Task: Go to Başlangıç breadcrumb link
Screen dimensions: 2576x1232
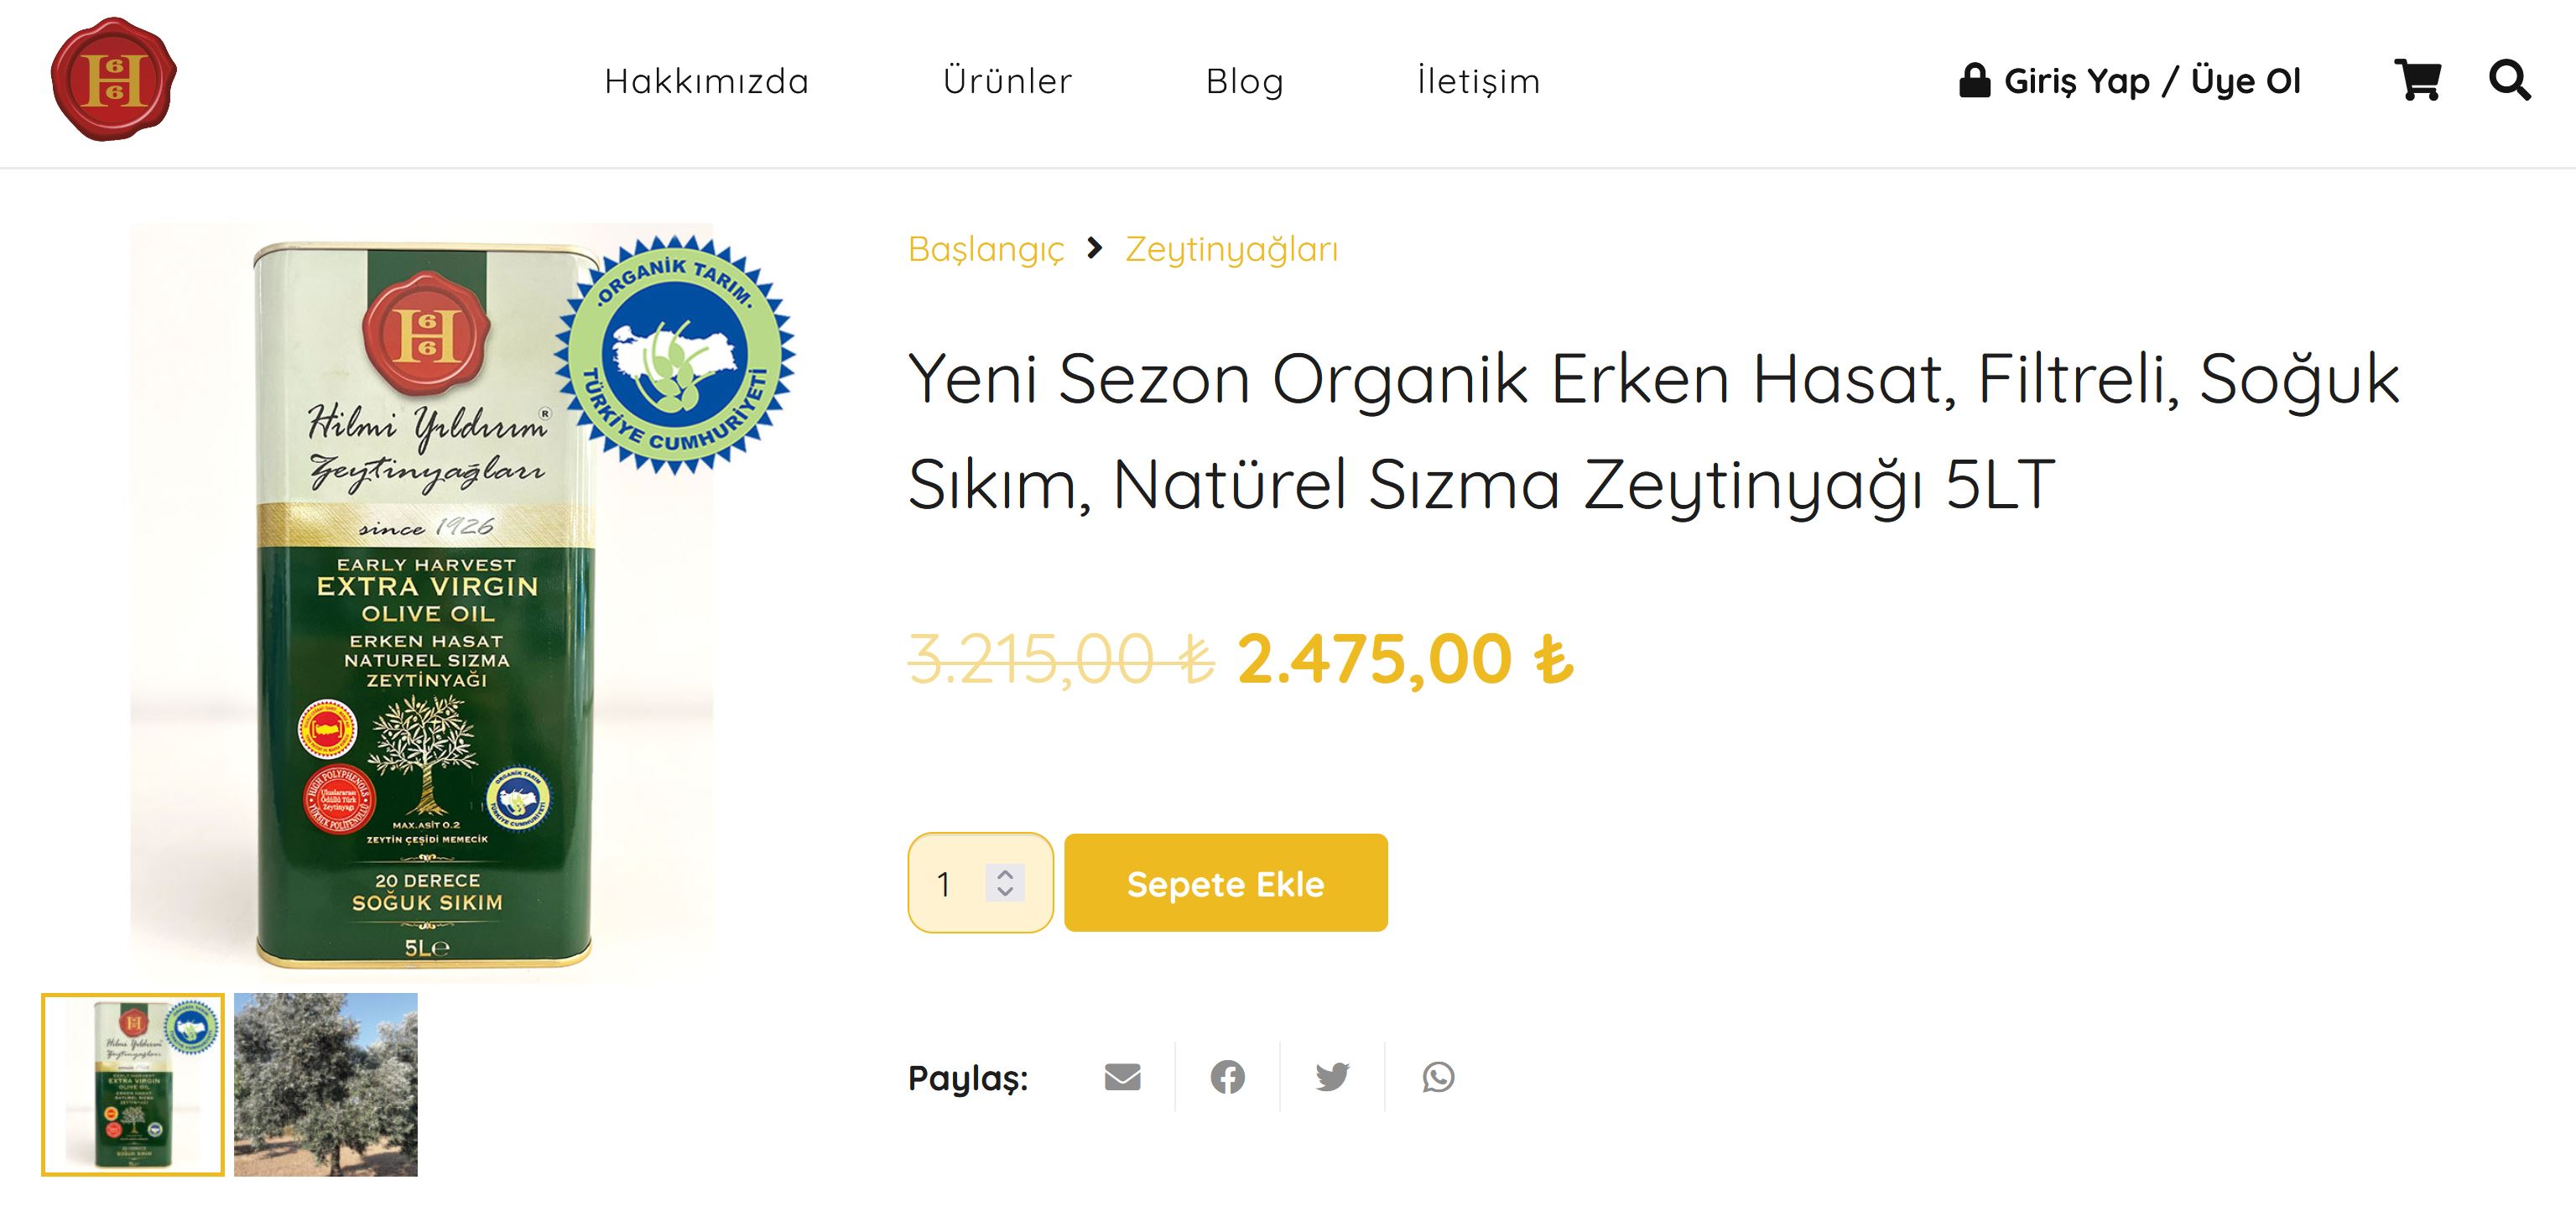Action: click(986, 249)
